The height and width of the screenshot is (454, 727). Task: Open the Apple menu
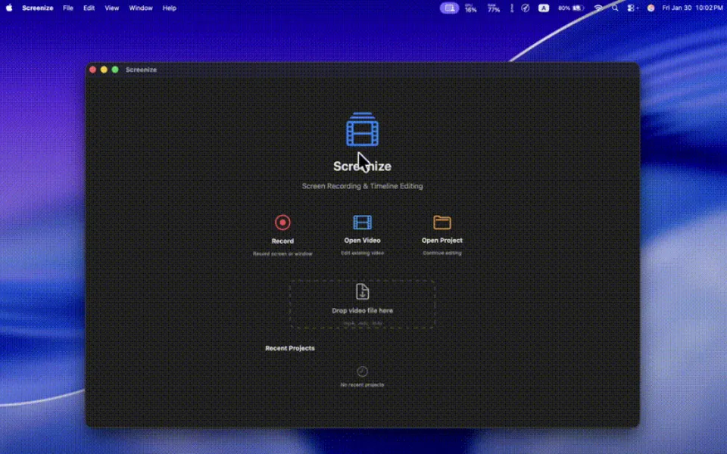point(9,8)
